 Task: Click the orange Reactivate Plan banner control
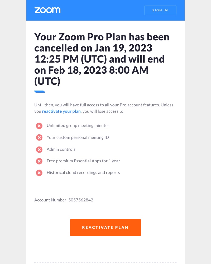tap(105, 227)
